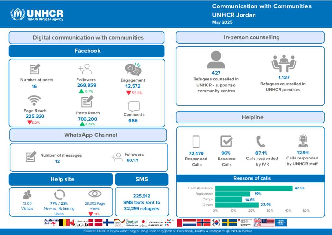Viewport: 332px width, 235px height.
Task: Click the Comments count 666
Action: tap(133, 121)
